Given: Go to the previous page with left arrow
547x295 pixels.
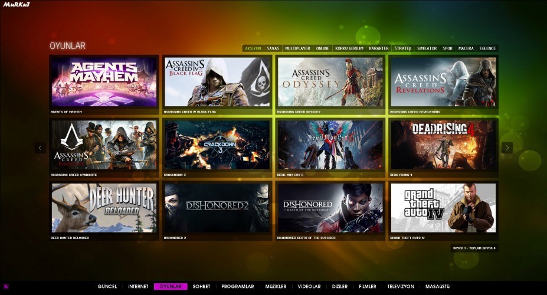Looking at the screenshot, I should tap(41, 148).
